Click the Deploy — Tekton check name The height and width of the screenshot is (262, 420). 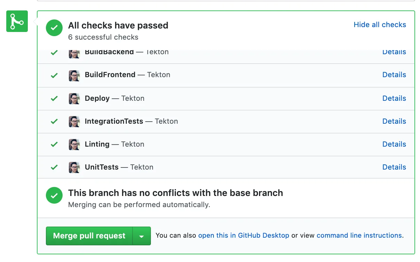point(114,98)
